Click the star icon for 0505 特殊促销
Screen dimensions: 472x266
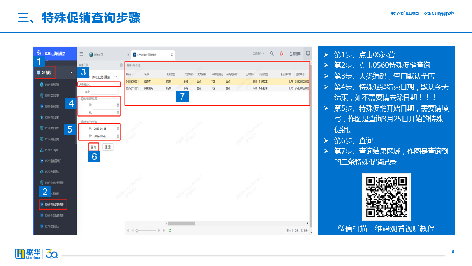[42, 117]
